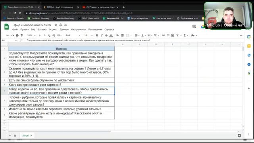Insert a link
The height and width of the screenshot is (143, 254).
pos(163,35)
